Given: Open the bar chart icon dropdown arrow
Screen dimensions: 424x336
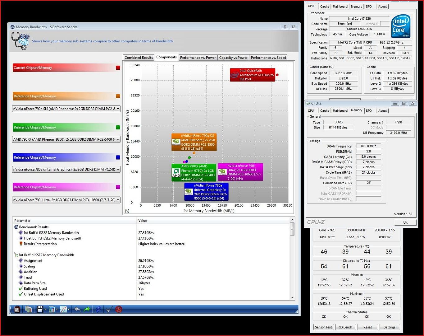Looking at the screenshot, I should pyautogui.click(x=57, y=309).
